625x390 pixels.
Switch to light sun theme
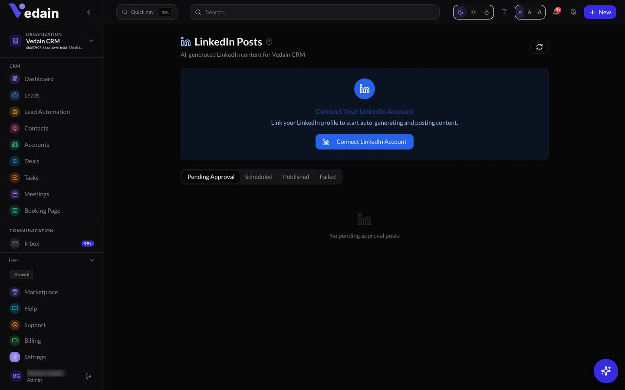474,12
